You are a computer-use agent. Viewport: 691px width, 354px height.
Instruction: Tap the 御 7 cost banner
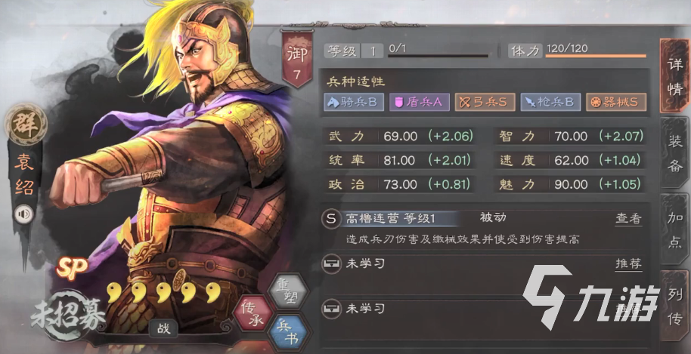(x=297, y=59)
